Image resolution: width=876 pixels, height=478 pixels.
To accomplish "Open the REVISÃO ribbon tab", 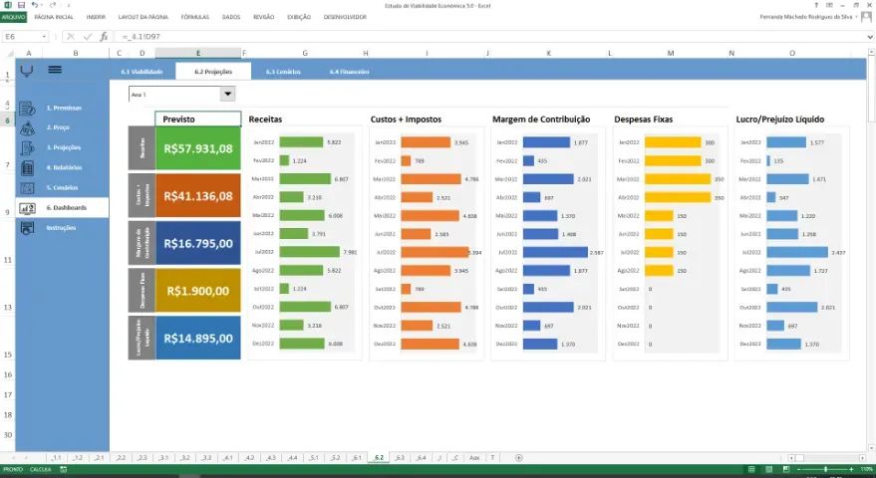I will 264,17.
